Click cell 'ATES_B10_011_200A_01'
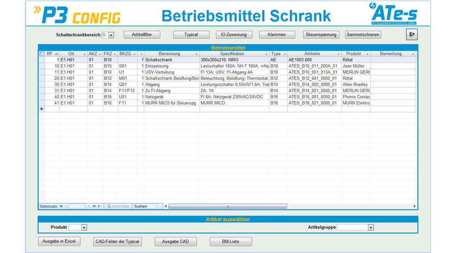Screen dimensions: 456x253 tap(314, 66)
